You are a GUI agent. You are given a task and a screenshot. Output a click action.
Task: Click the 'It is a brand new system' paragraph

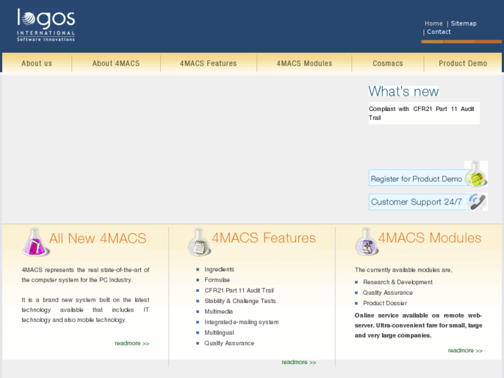tap(85, 310)
